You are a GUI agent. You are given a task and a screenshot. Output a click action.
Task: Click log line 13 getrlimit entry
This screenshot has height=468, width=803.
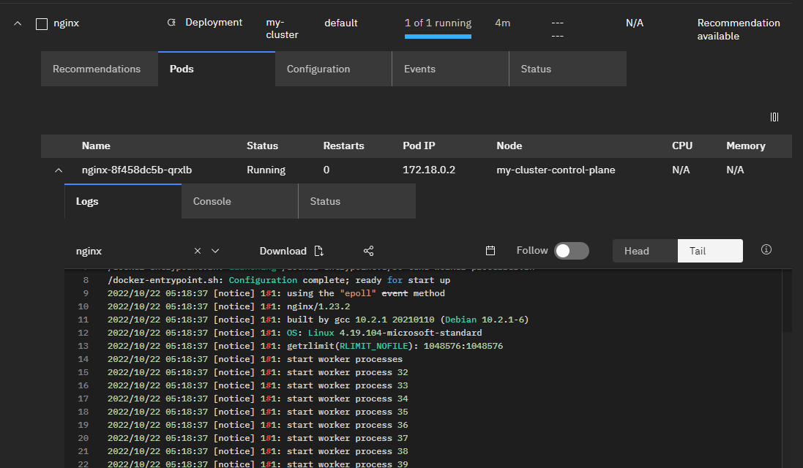[305, 346]
